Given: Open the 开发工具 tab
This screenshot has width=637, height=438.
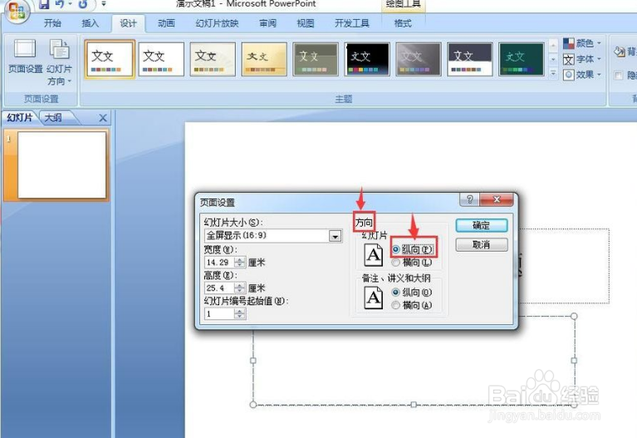Looking at the screenshot, I should click(352, 23).
